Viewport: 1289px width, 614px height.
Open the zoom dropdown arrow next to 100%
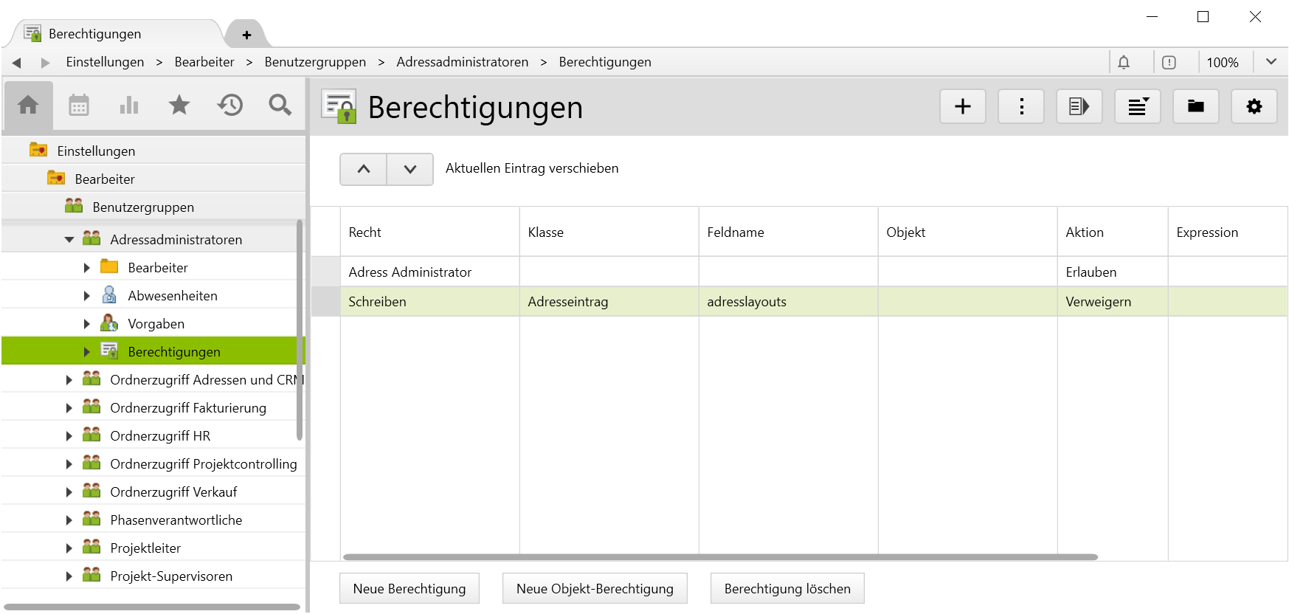tap(1271, 62)
